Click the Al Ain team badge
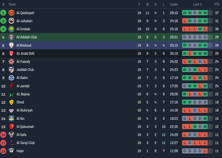Screen dimensions: 222x158 [11, 118]
